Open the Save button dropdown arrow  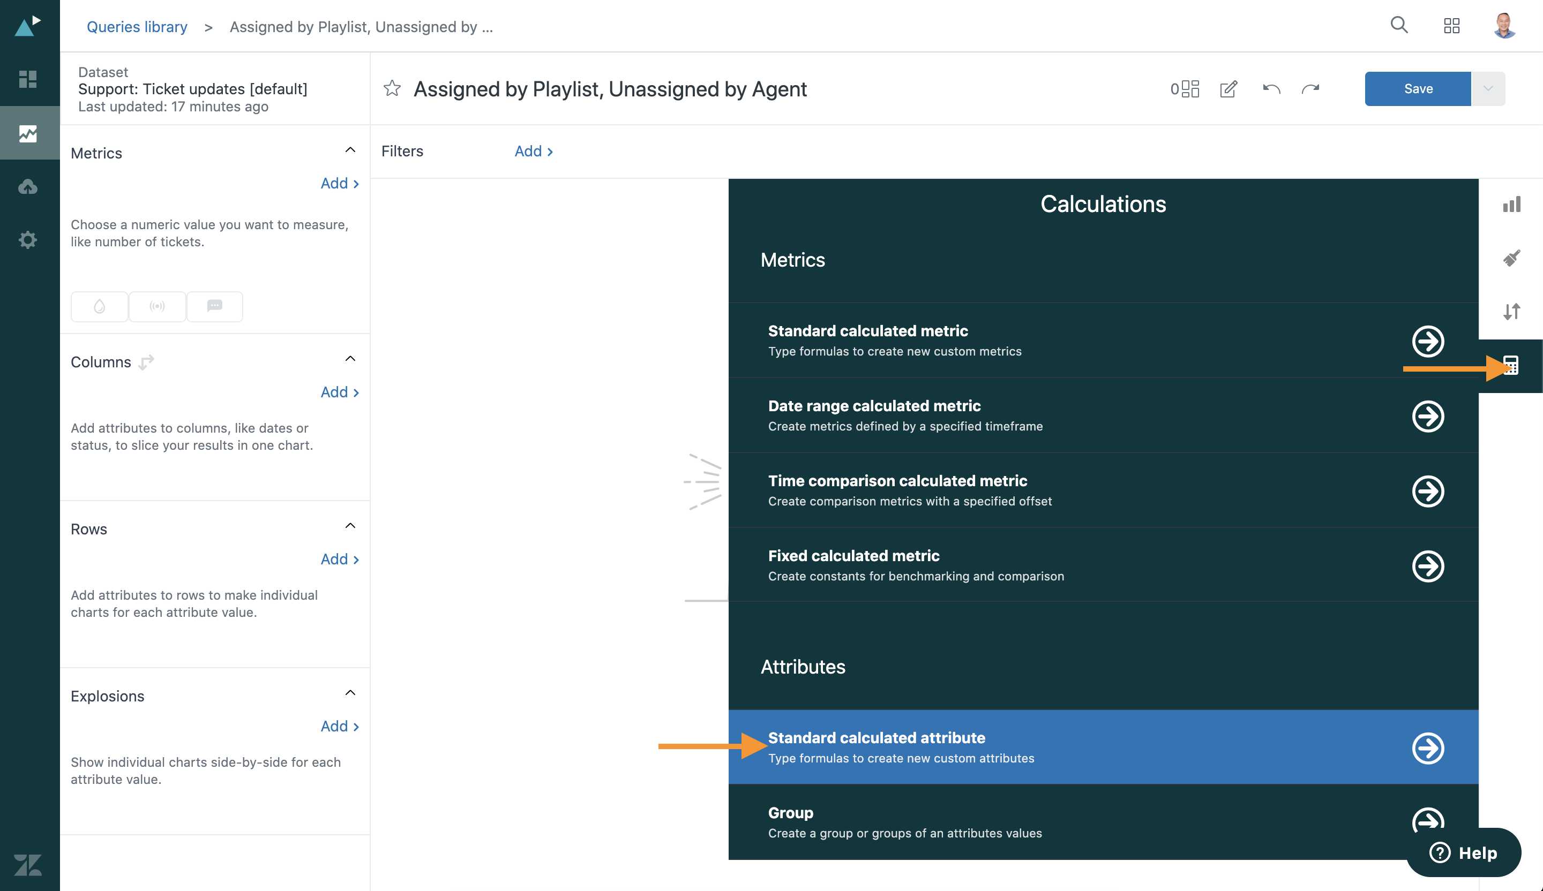click(x=1488, y=89)
